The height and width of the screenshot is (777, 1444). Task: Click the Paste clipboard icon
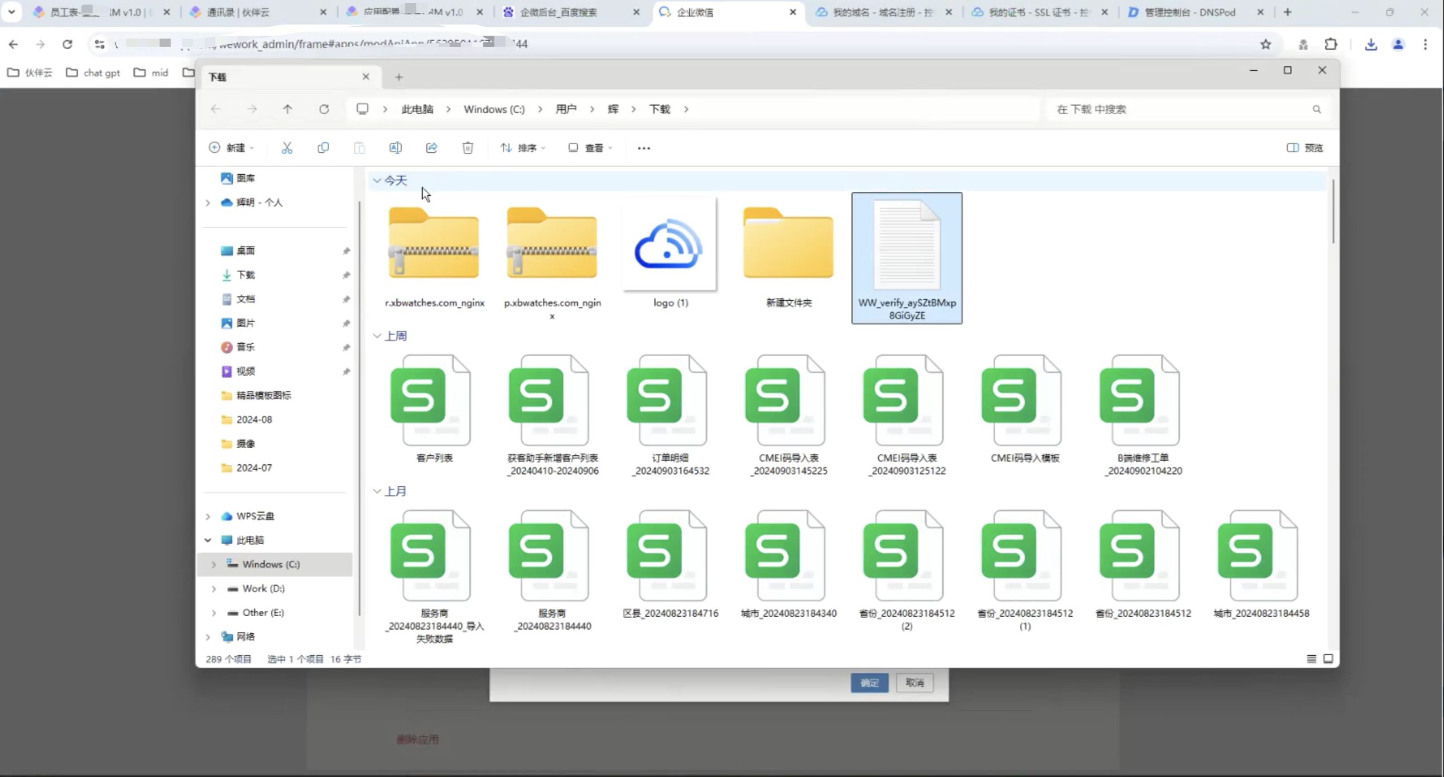(x=359, y=148)
